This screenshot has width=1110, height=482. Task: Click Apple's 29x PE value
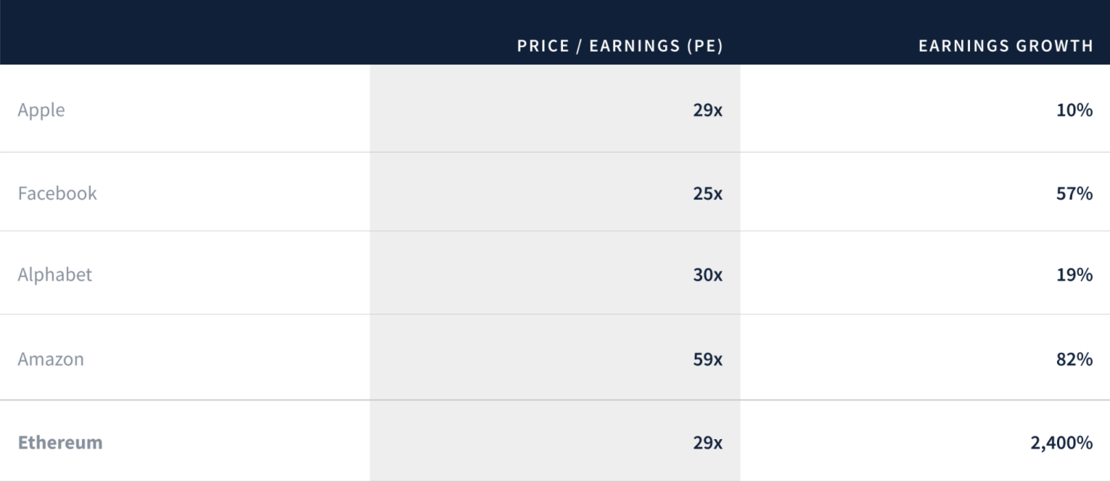pos(707,110)
